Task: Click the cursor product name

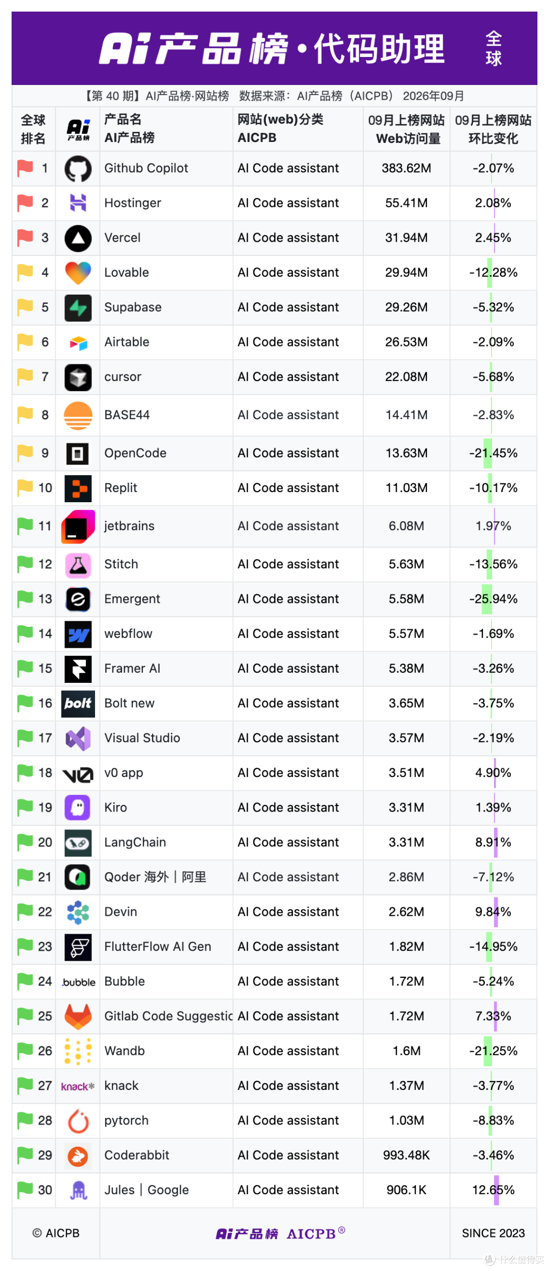Action: tap(123, 377)
